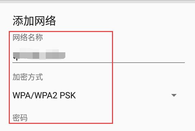Click the empty space right of the WPA/WPA2 PSK text
This screenshot has height=131, width=195.
(123, 95)
